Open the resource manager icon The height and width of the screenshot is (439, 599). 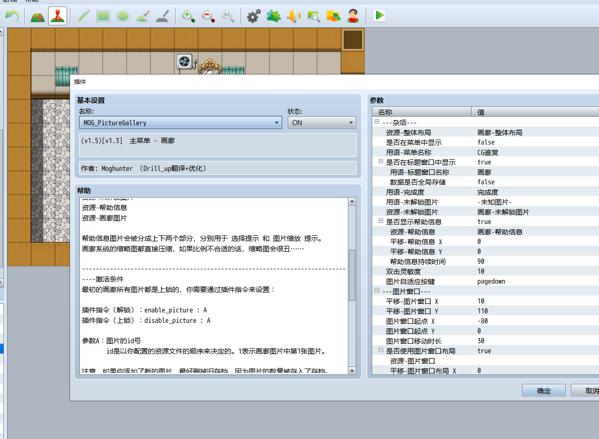click(x=333, y=16)
